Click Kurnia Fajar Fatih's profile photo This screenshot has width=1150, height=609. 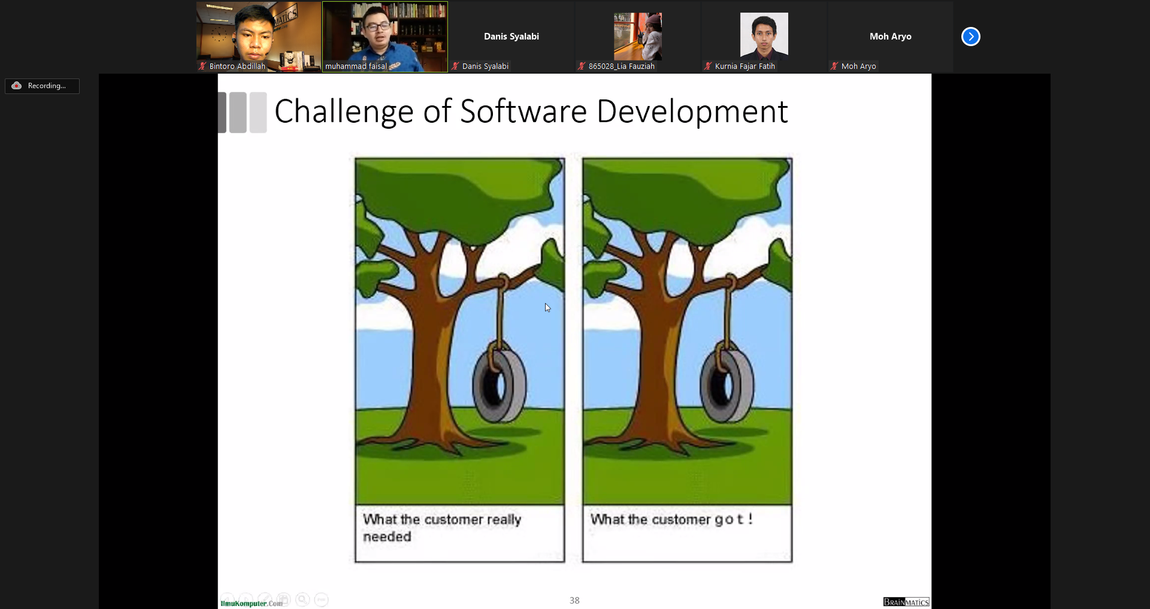pos(764,36)
